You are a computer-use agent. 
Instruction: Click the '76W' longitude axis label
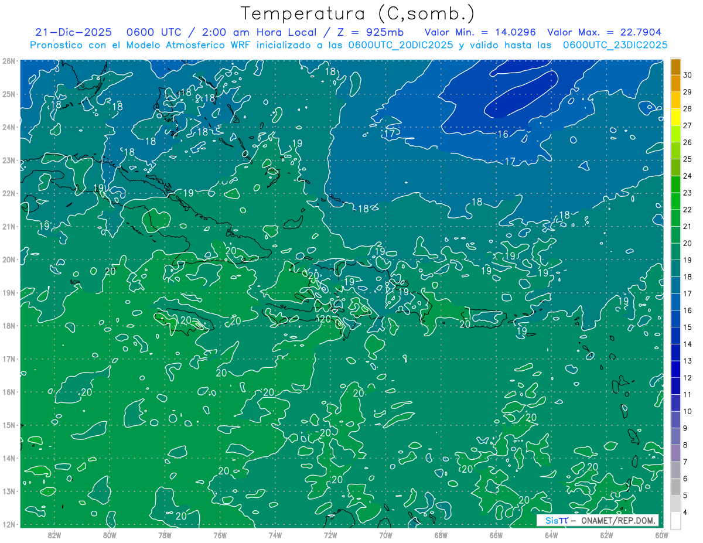pos(220,535)
